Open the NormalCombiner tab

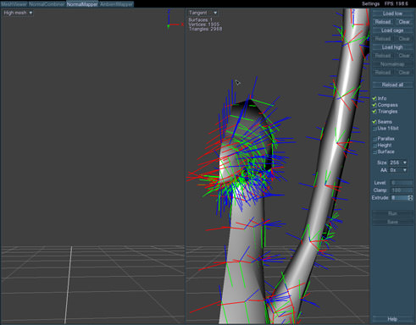click(47, 4)
